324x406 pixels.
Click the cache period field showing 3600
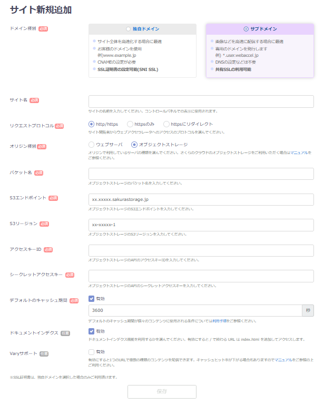click(x=194, y=311)
